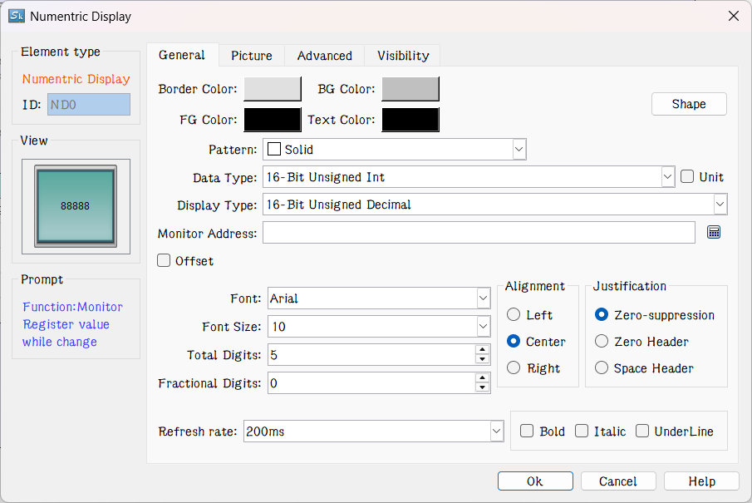Select Left alignment option
Viewport: 752px width, 503px height.
[514, 315]
